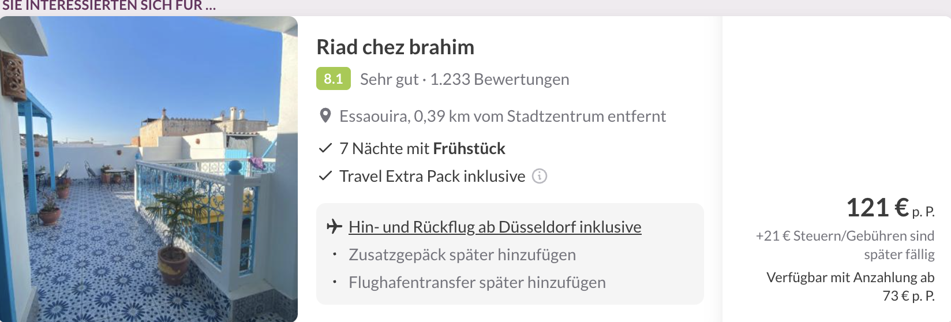Viewport: 951px width, 322px height.
Task: Click Flughafentransfer später hinzufügen
Action: pyautogui.click(x=477, y=283)
